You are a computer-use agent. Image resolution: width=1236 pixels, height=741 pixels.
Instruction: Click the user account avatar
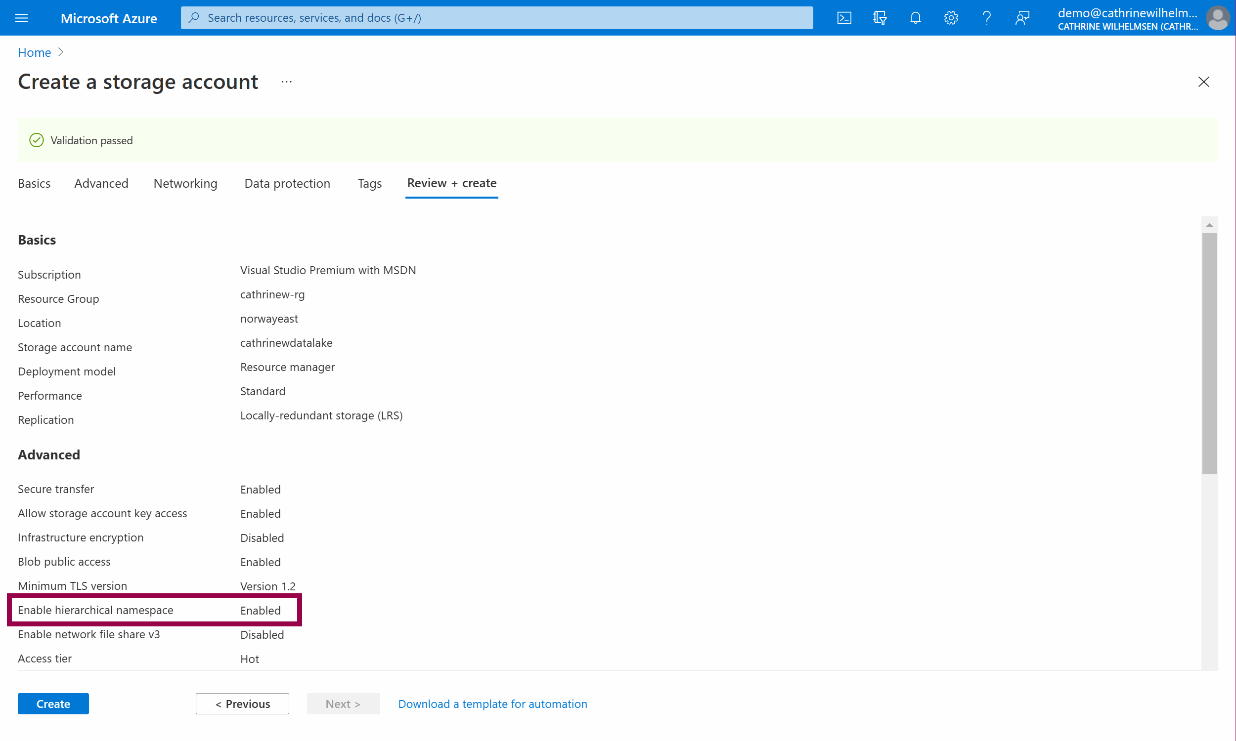(x=1217, y=18)
